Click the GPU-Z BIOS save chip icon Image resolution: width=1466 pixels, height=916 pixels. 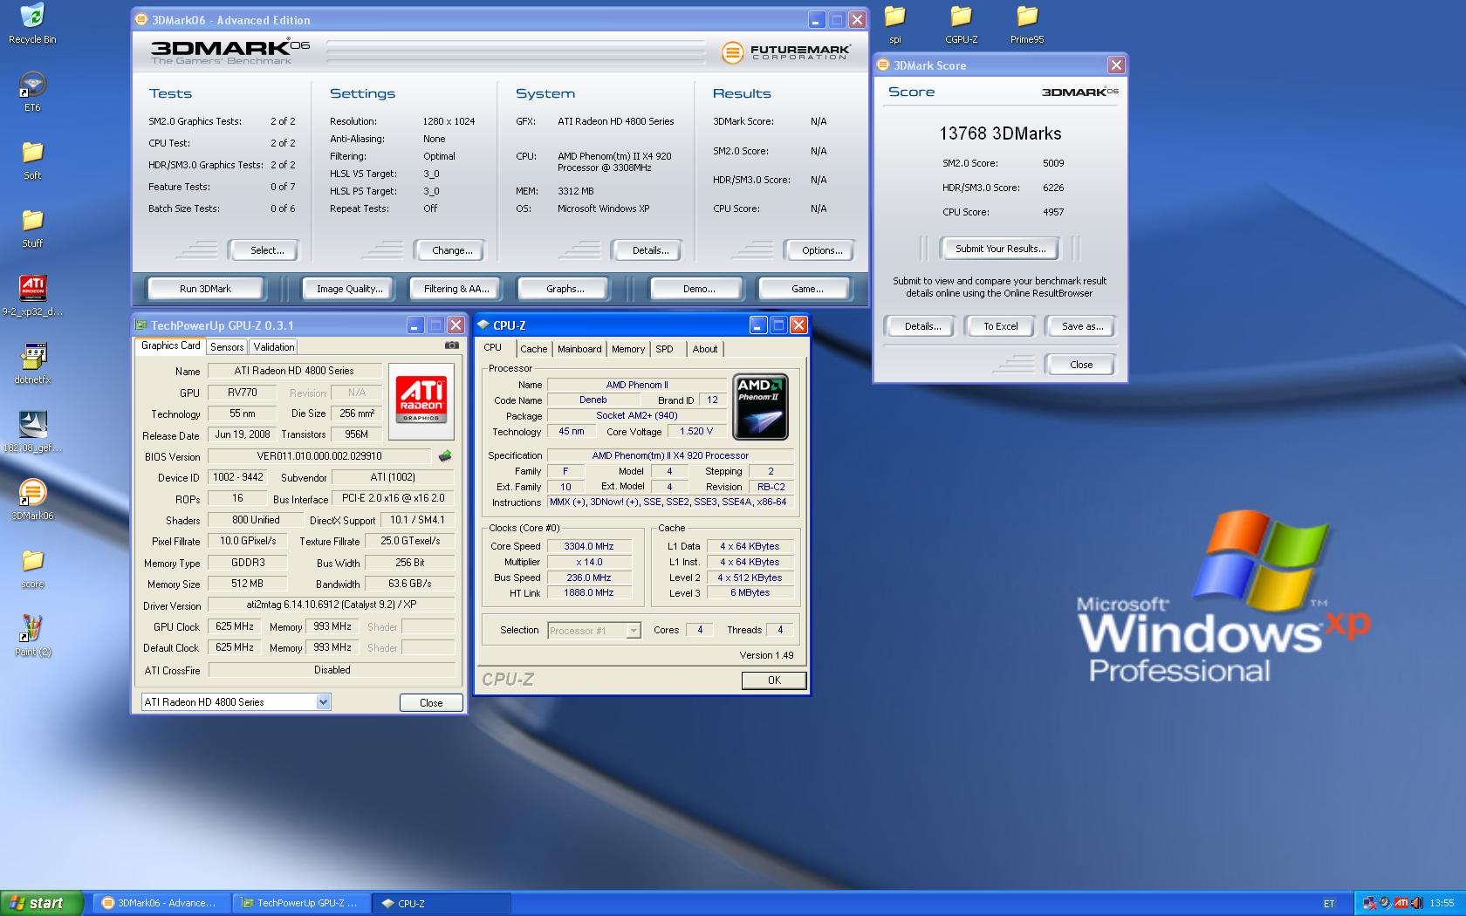[445, 455]
